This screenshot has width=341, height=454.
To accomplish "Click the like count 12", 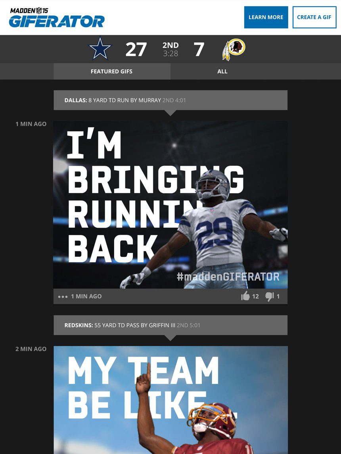I will [x=255, y=296].
